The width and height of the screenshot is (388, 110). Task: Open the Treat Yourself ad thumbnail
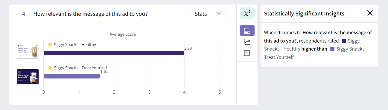pos(28,77)
